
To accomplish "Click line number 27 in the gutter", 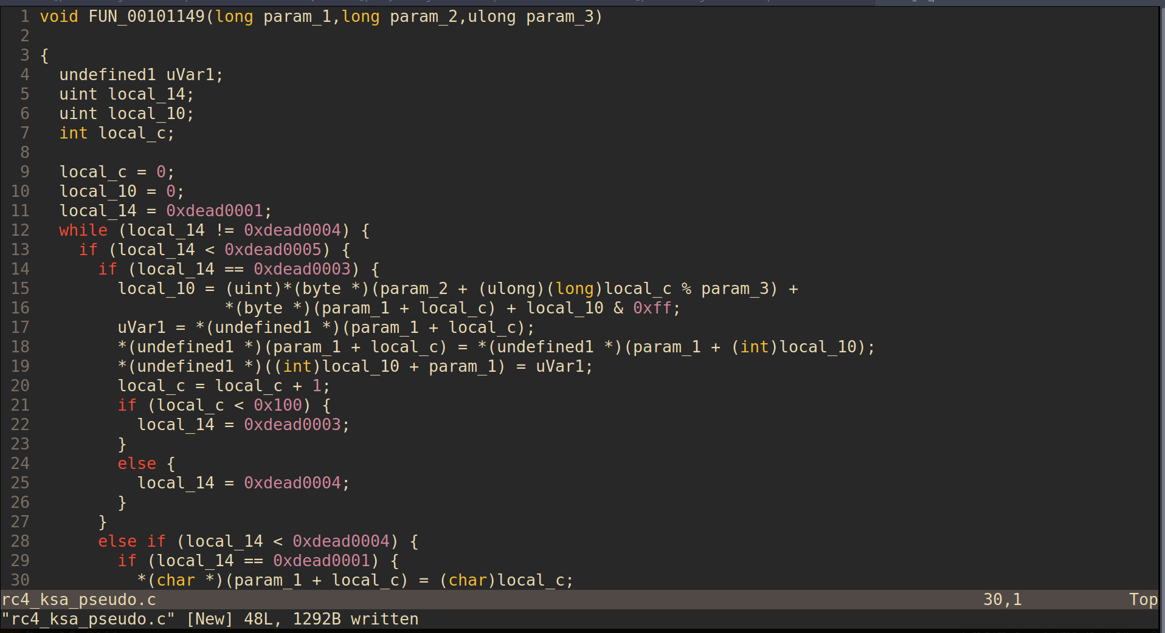I will pyautogui.click(x=20, y=522).
